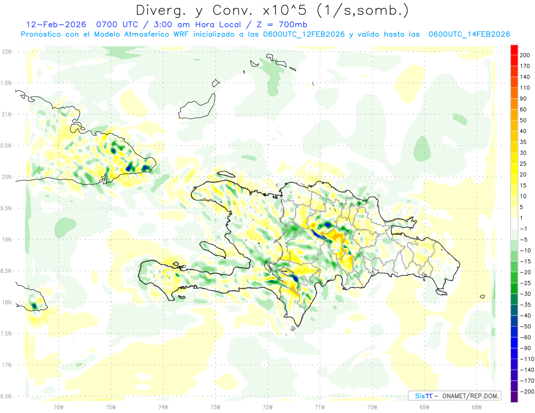This screenshot has width=535, height=413.
Task: Click the '19N' latitude label
Action: pos(7,240)
